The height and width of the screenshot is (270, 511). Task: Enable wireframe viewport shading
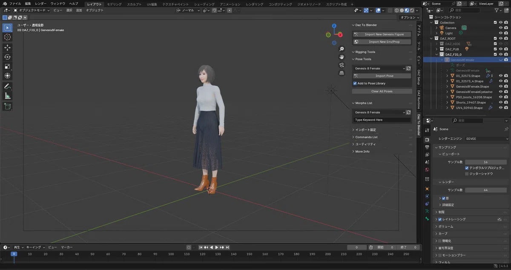pos(396,10)
